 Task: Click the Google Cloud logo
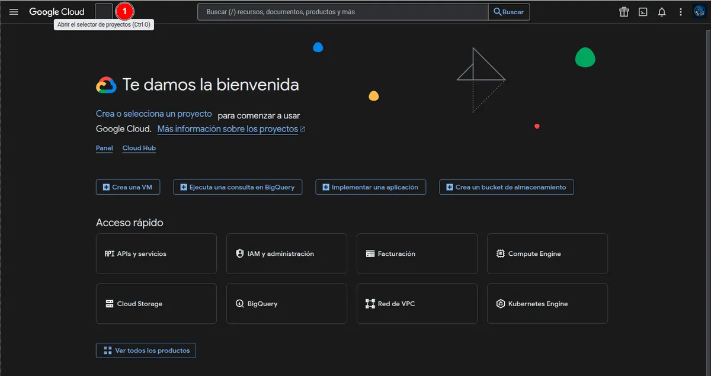coord(57,12)
